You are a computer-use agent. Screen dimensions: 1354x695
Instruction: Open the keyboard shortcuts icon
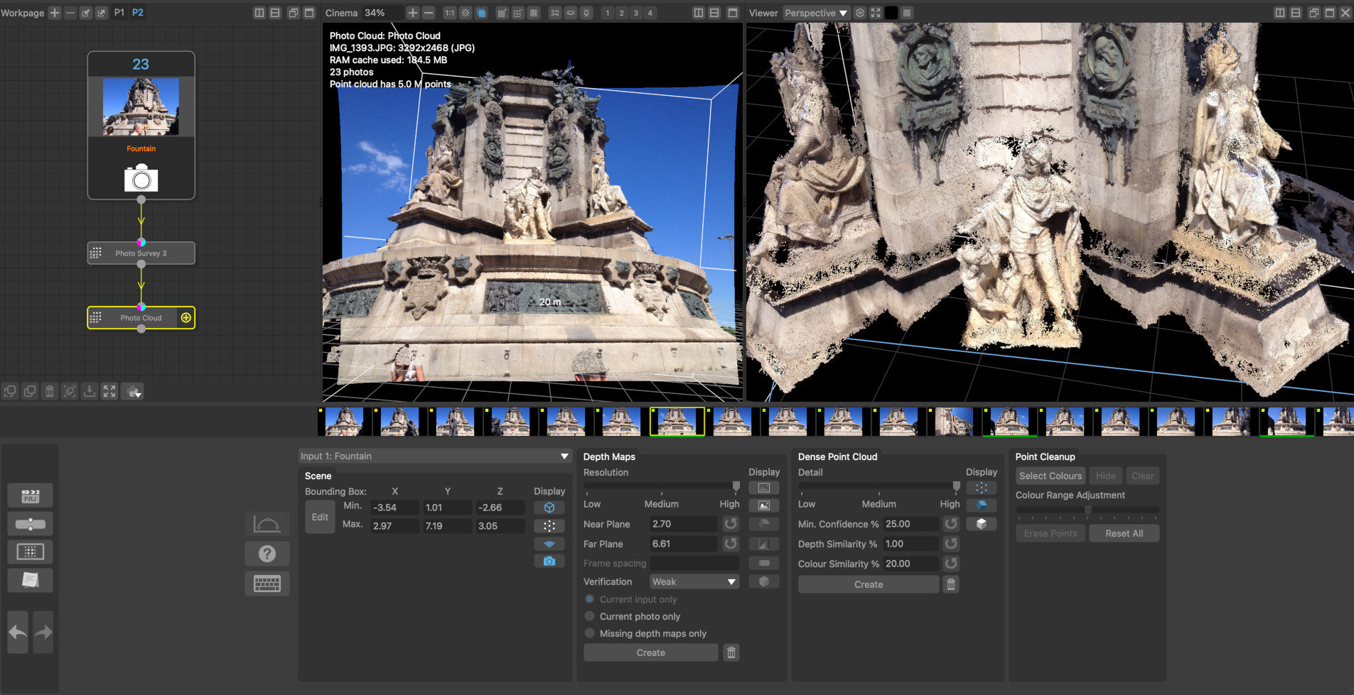267,584
